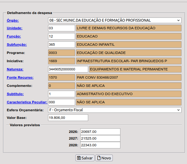Click the 2026 predicted value field
The width and height of the screenshot is (187, 164).
[100, 132]
